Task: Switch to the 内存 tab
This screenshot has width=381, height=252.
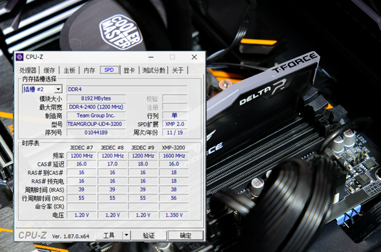Action: pos(90,70)
